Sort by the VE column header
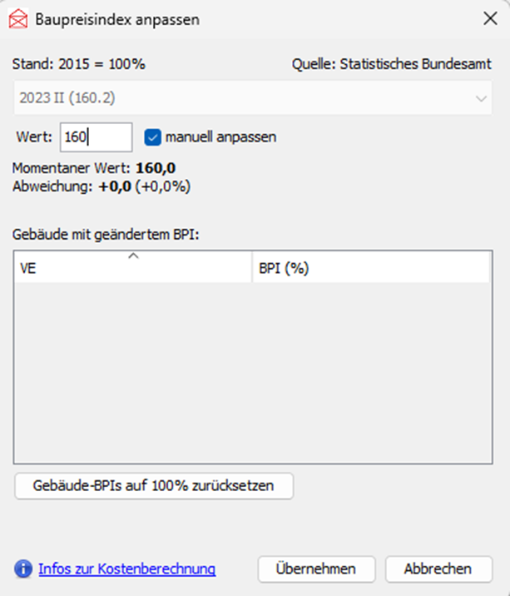The image size is (510, 596). pos(133,270)
